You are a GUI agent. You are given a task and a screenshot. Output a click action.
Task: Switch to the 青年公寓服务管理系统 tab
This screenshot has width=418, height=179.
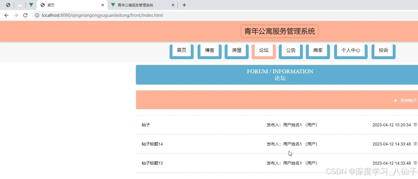[135, 5]
